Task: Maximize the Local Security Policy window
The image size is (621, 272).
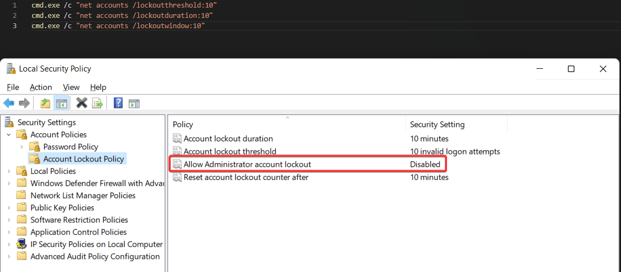Action: point(571,69)
